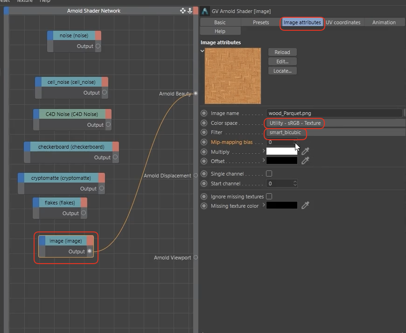Click the Arnold Beauty input port

click(x=196, y=93)
